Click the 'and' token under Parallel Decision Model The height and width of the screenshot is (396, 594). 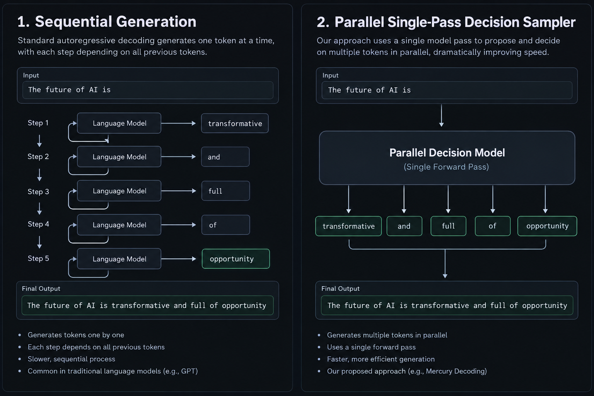click(404, 226)
